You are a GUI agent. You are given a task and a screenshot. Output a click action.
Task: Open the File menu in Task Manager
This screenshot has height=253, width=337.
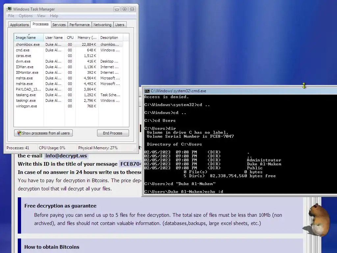tap(11, 16)
